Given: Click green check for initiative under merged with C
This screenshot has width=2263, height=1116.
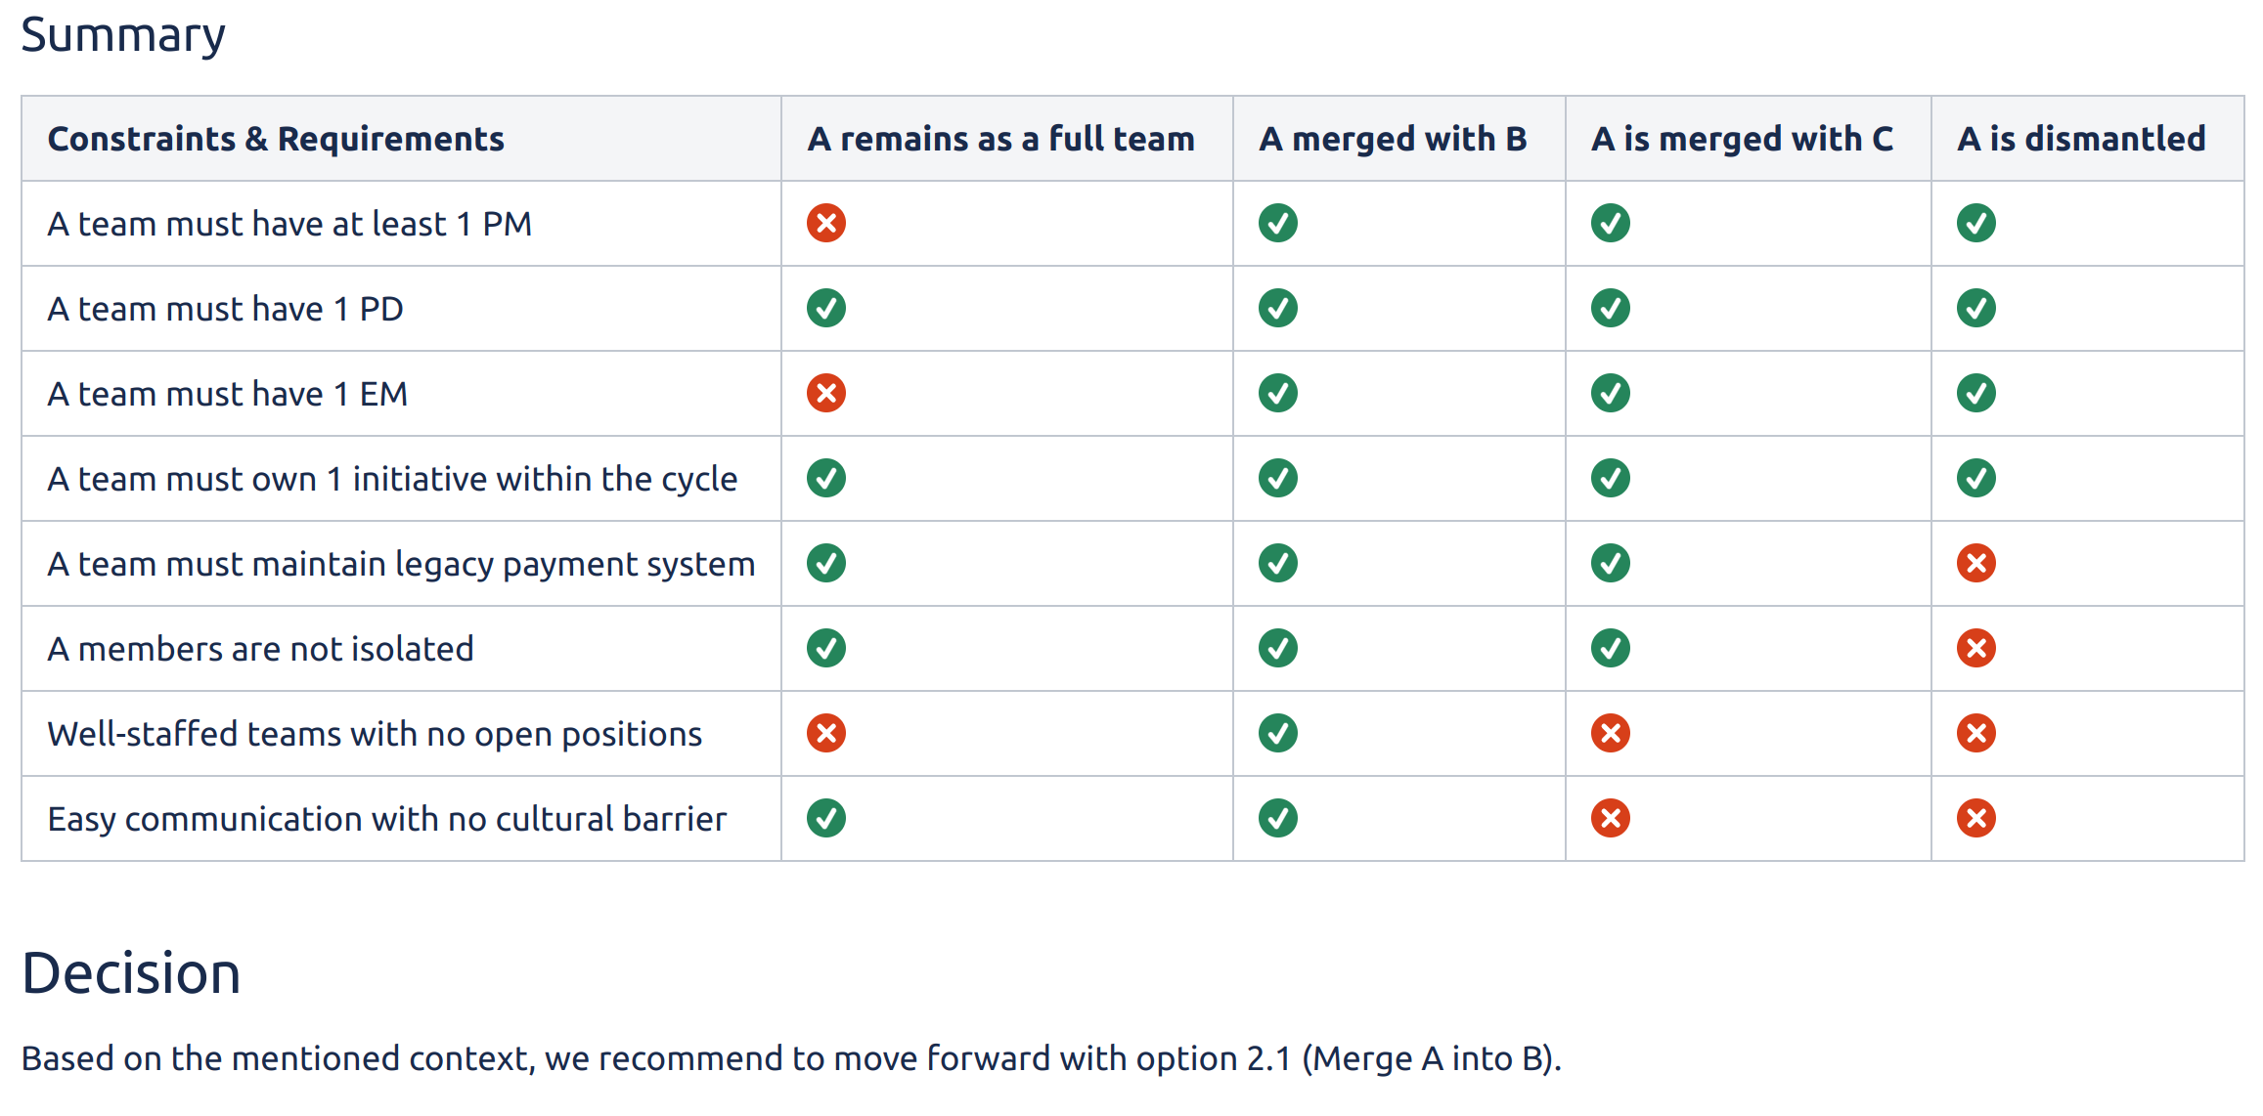Looking at the screenshot, I should [x=1610, y=479].
